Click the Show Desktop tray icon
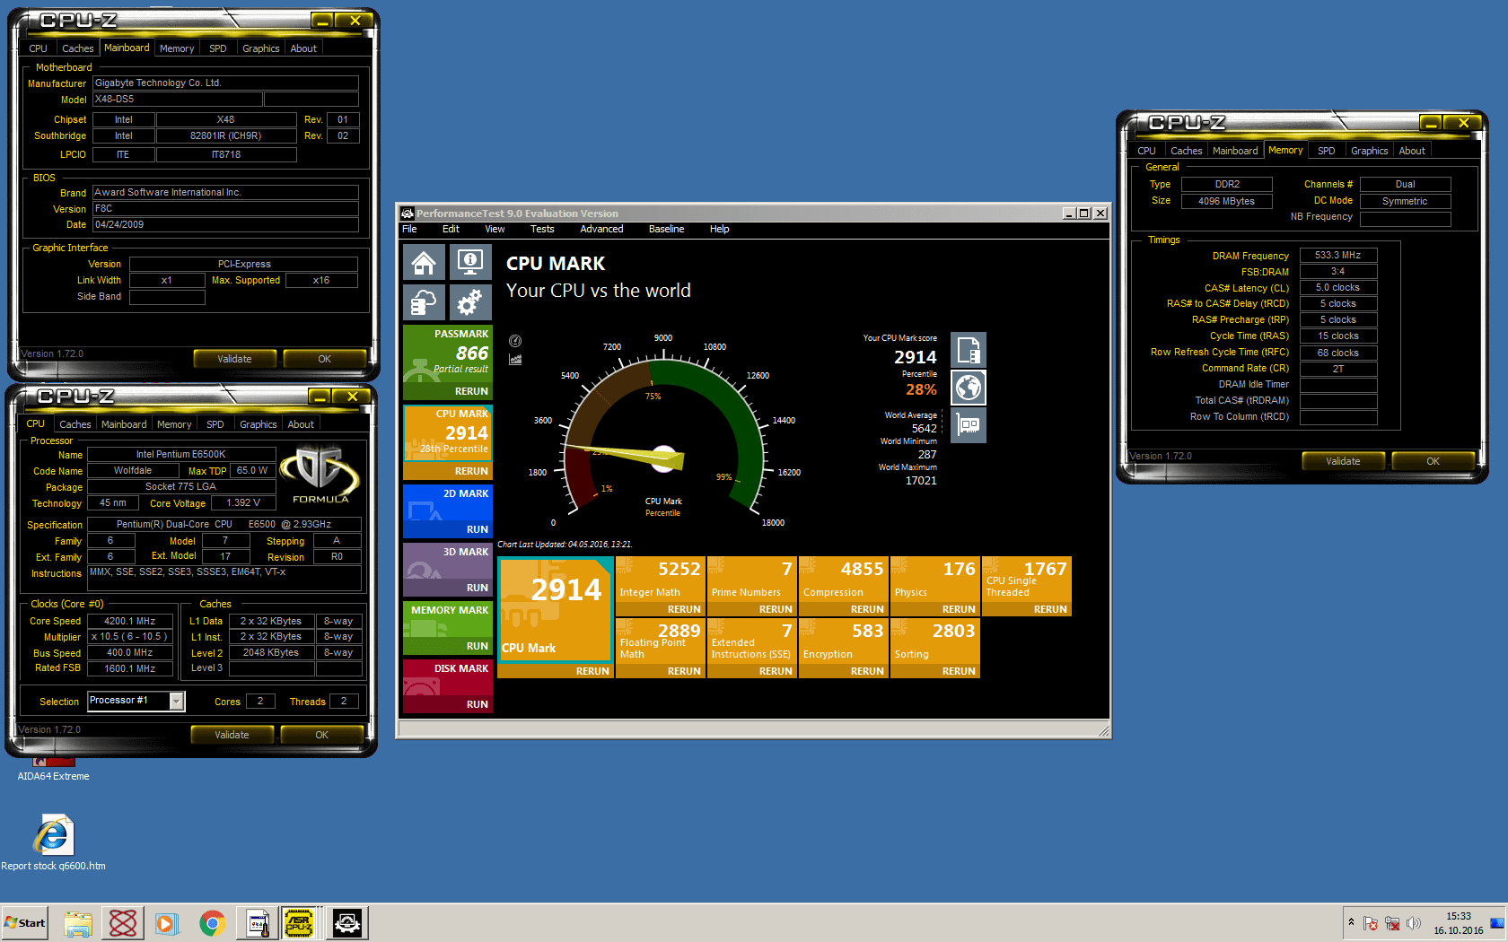1508x942 pixels. coord(1497,923)
